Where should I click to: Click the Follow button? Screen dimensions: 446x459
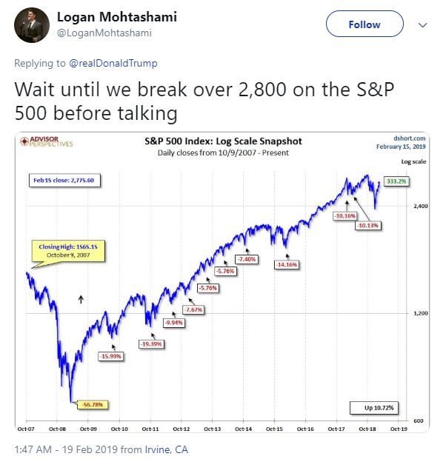(364, 24)
